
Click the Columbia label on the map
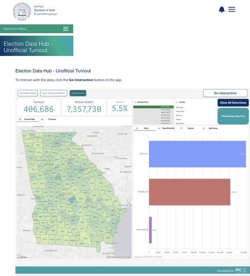pyautogui.click(x=122, y=158)
